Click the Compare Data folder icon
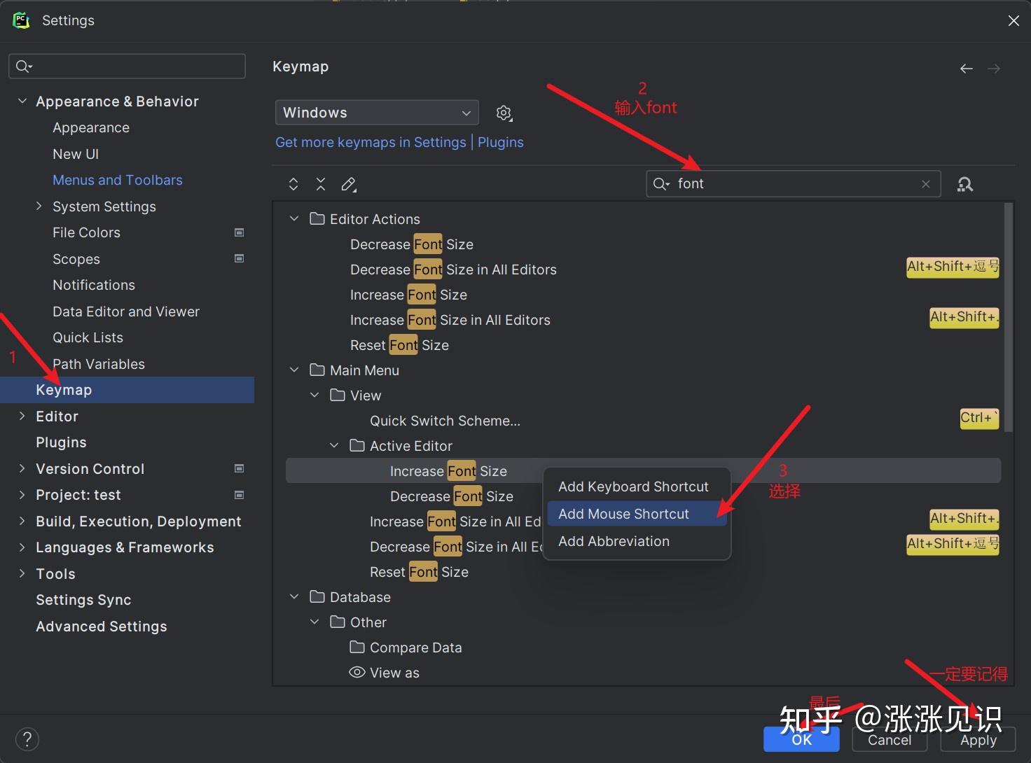The image size is (1031, 763). (x=357, y=647)
